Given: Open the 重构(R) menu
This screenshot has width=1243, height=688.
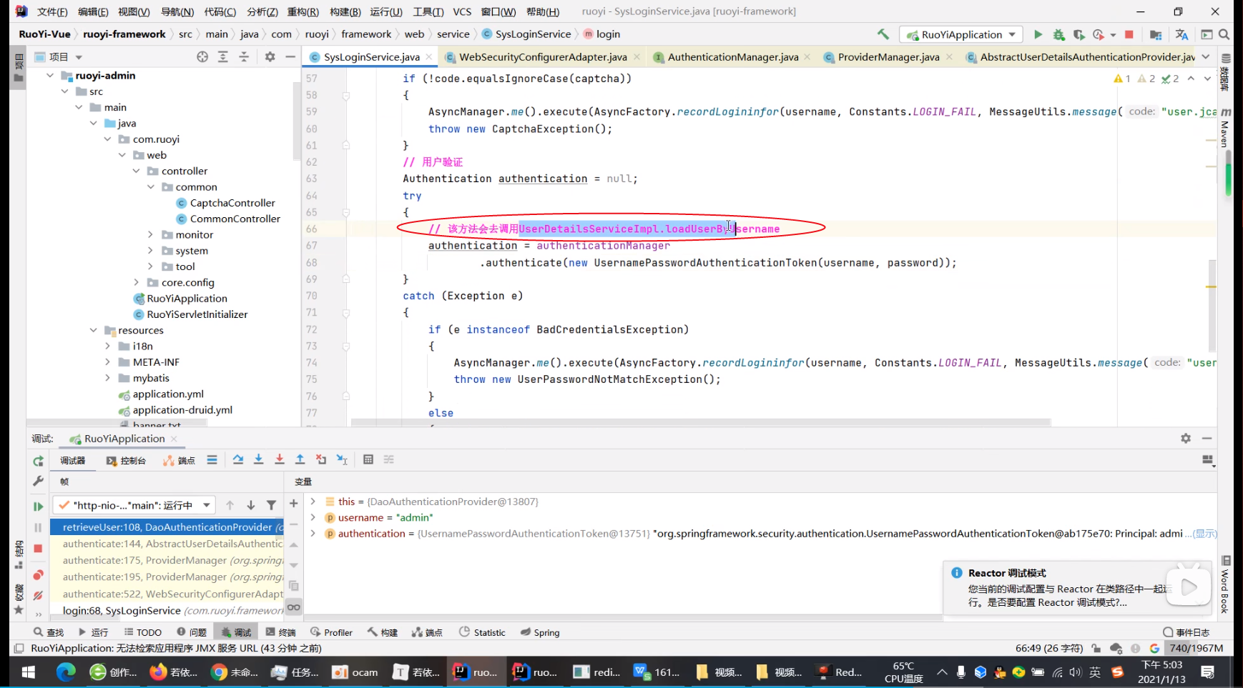Looking at the screenshot, I should tap(303, 11).
